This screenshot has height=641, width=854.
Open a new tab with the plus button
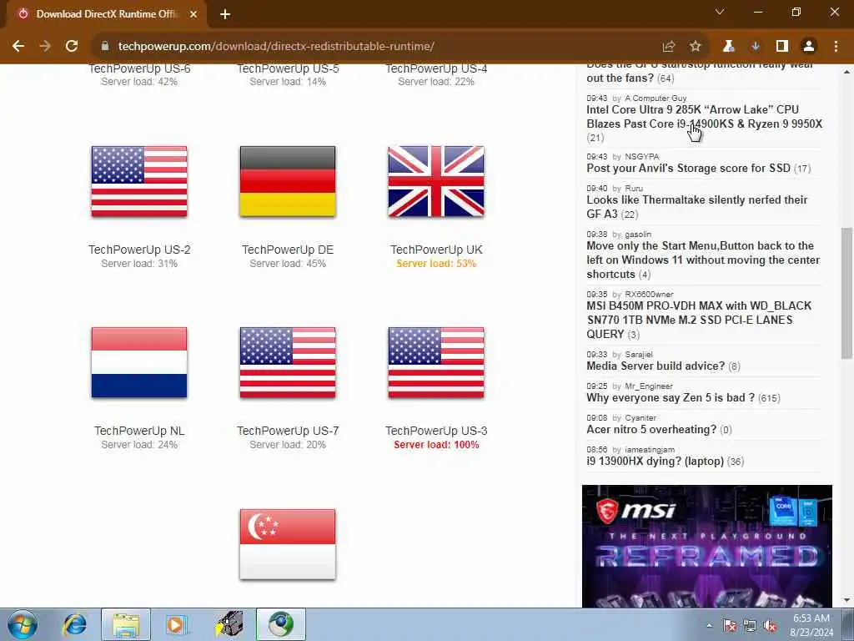(x=225, y=14)
